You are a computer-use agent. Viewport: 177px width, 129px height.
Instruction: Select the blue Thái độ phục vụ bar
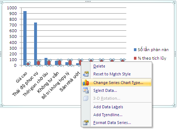36,44
